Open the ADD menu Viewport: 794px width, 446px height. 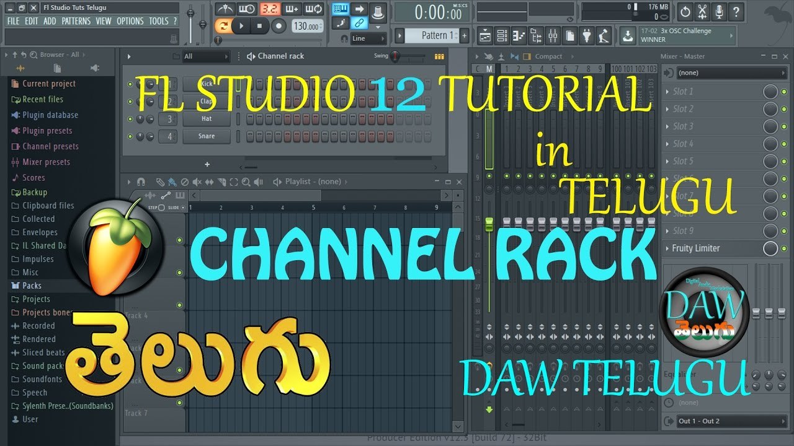(50, 21)
